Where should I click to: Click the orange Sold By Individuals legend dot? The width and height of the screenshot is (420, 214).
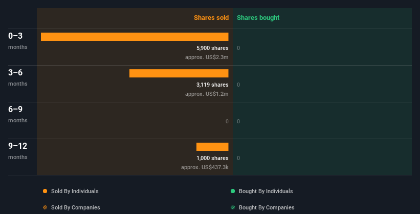pos(45,191)
